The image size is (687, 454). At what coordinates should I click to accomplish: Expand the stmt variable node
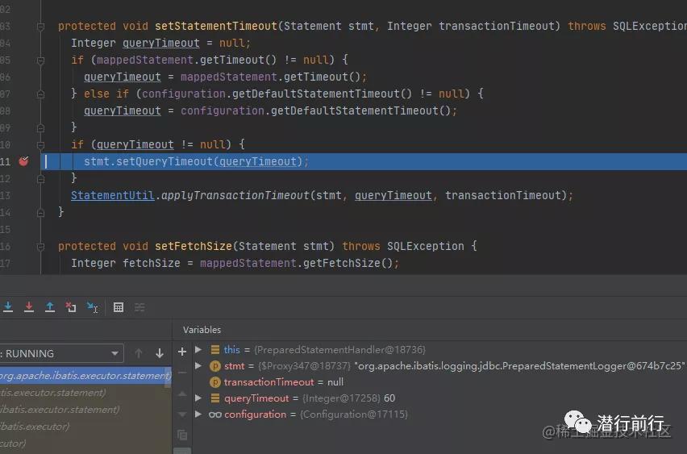tap(198, 366)
